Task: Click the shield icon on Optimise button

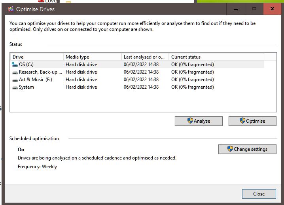Action: point(242,121)
